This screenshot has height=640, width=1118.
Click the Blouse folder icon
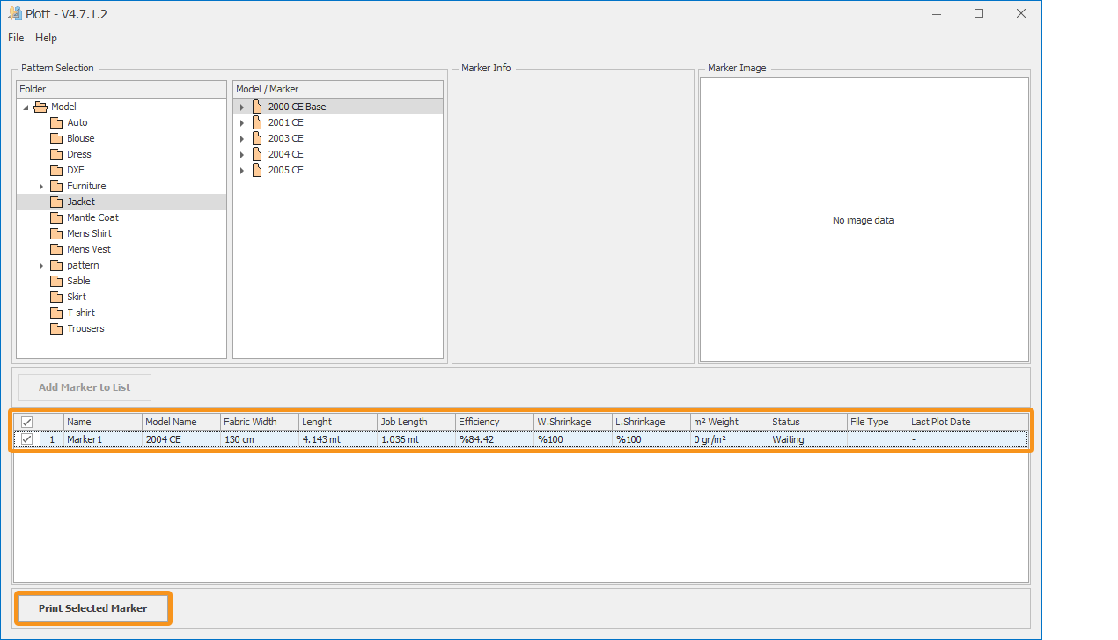tap(56, 138)
